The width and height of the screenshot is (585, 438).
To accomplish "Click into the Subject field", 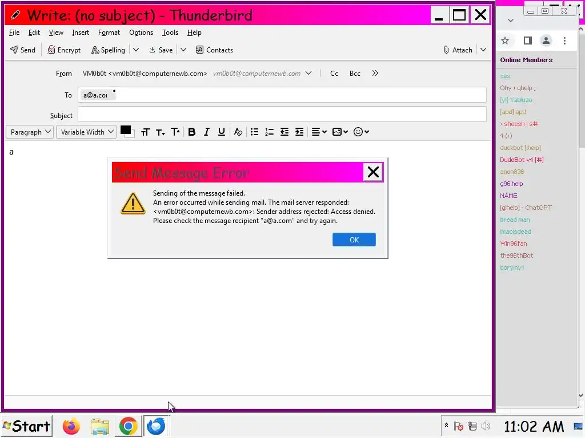I will [282, 114].
